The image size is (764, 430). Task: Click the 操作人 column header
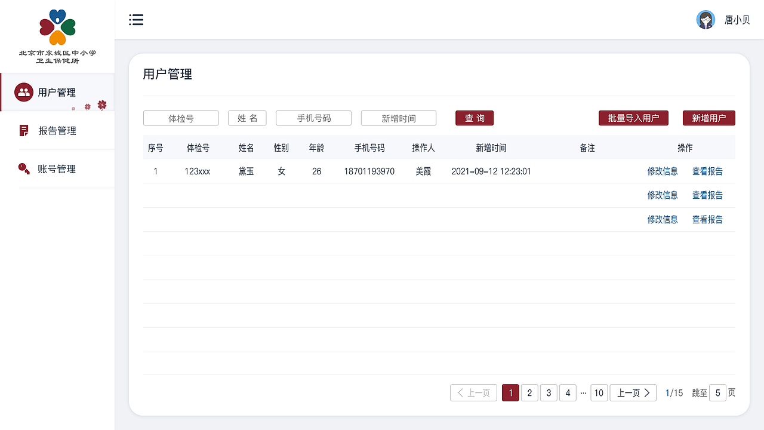[x=423, y=148]
